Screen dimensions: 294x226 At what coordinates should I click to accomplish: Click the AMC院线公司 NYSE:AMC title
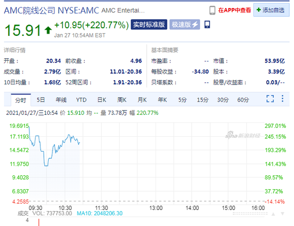click(51, 11)
